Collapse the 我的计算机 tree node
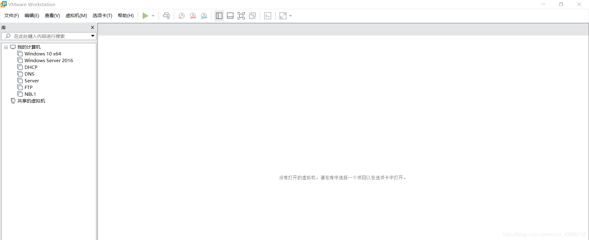Viewport: 589px width, 240px height. coord(6,47)
